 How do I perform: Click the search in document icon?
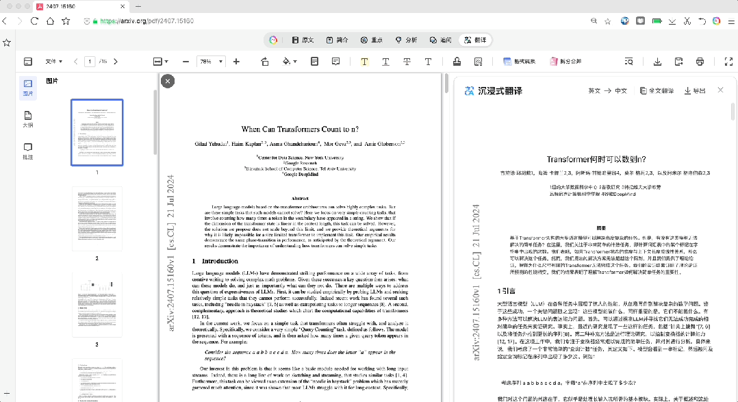628,61
